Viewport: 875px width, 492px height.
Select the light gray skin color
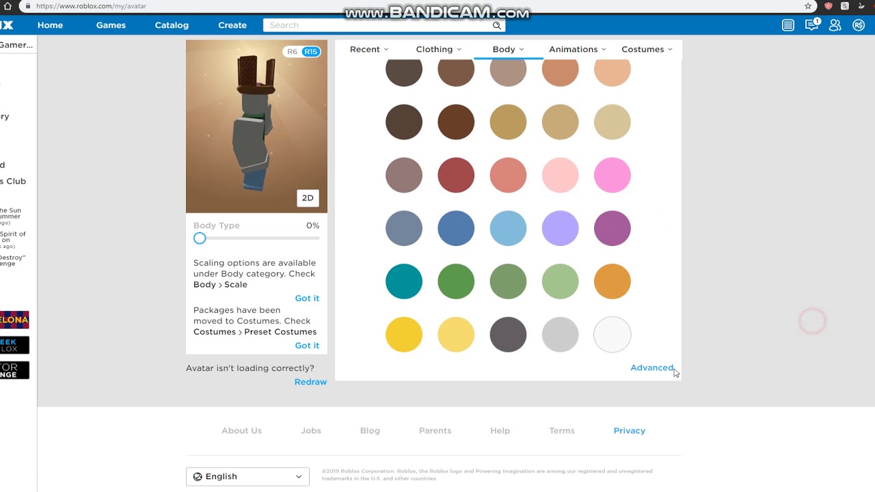pyautogui.click(x=560, y=335)
